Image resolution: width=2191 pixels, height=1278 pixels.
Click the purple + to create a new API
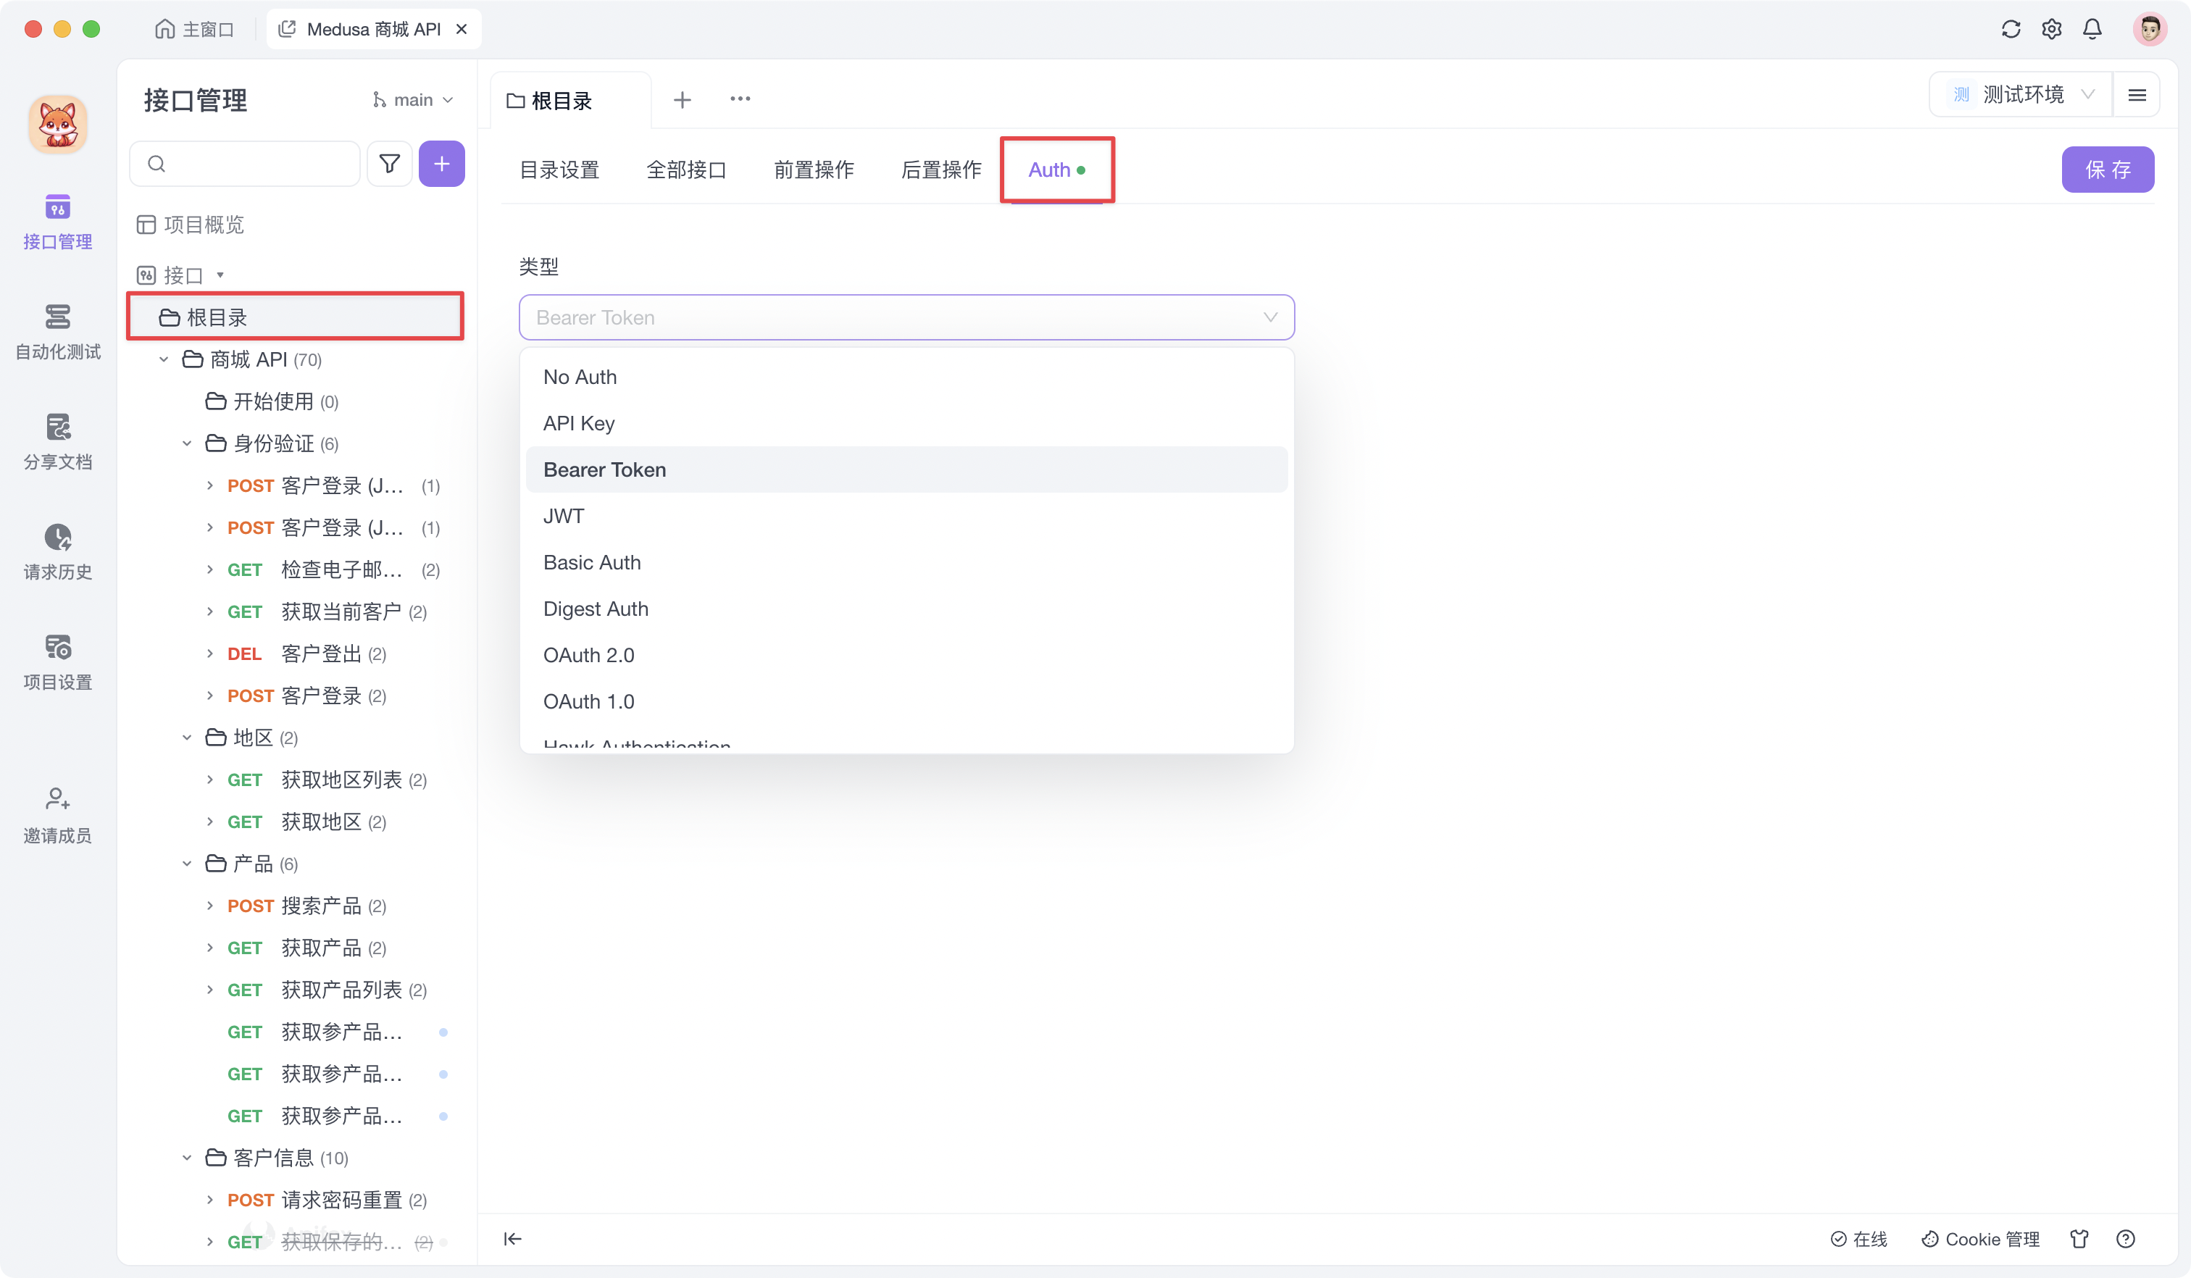pyautogui.click(x=442, y=164)
